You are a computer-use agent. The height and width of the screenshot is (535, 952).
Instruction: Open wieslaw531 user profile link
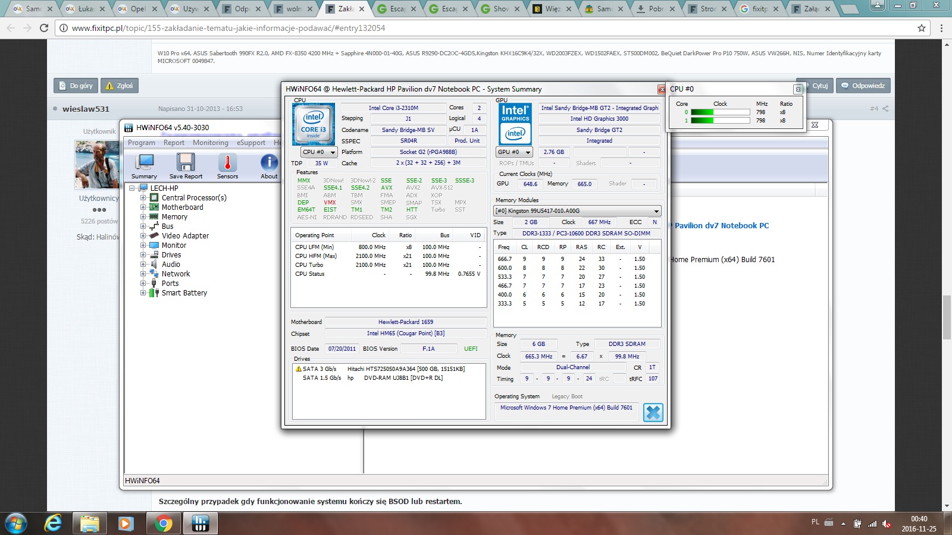[86, 109]
